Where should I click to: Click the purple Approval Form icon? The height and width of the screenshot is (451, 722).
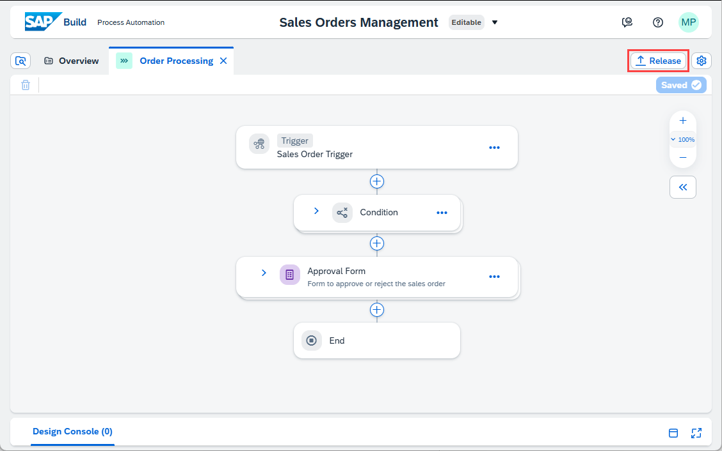click(289, 275)
